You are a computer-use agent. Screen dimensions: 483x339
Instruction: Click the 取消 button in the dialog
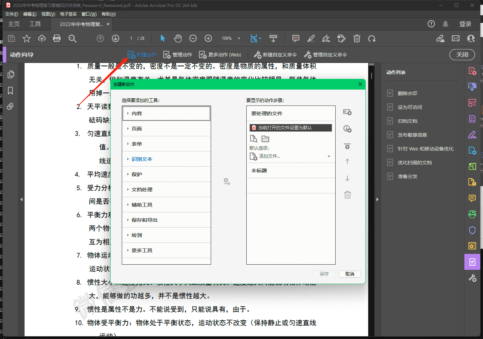(x=349, y=274)
